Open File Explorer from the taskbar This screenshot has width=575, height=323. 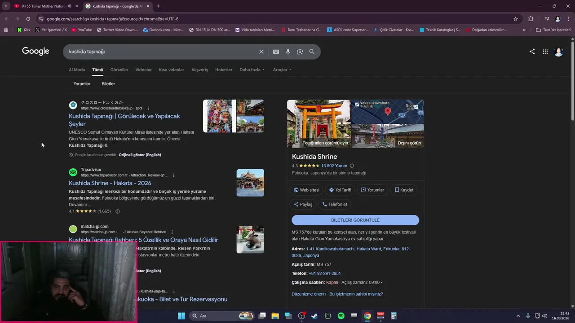[x=275, y=316]
